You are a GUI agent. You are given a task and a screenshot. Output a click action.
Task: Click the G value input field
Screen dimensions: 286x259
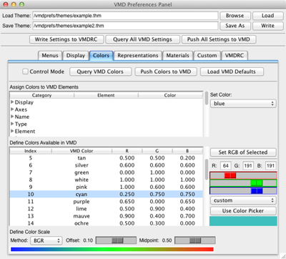[x=248, y=165]
